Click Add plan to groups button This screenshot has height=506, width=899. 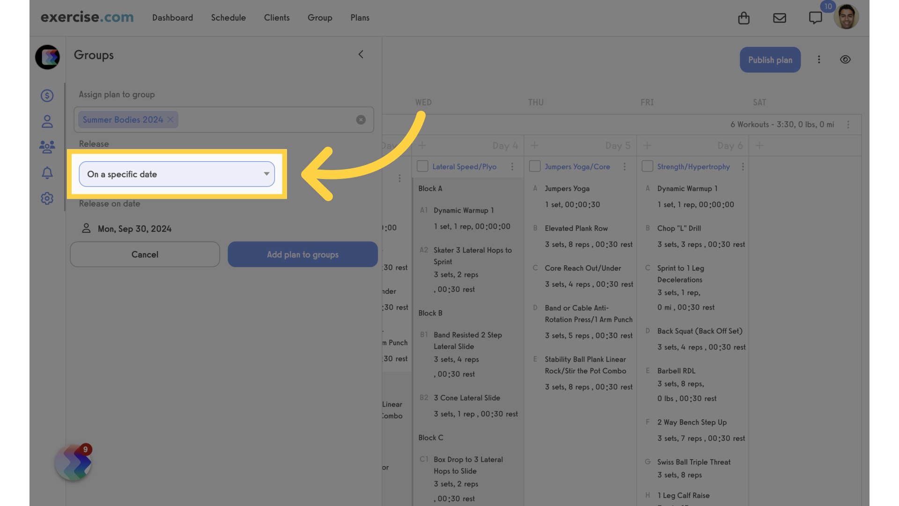pos(302,254)
